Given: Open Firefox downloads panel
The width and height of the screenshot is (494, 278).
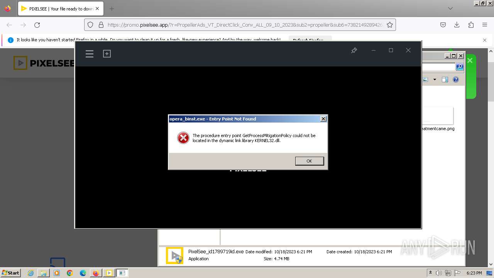Looking at the screenshot, I should (457, 25).
